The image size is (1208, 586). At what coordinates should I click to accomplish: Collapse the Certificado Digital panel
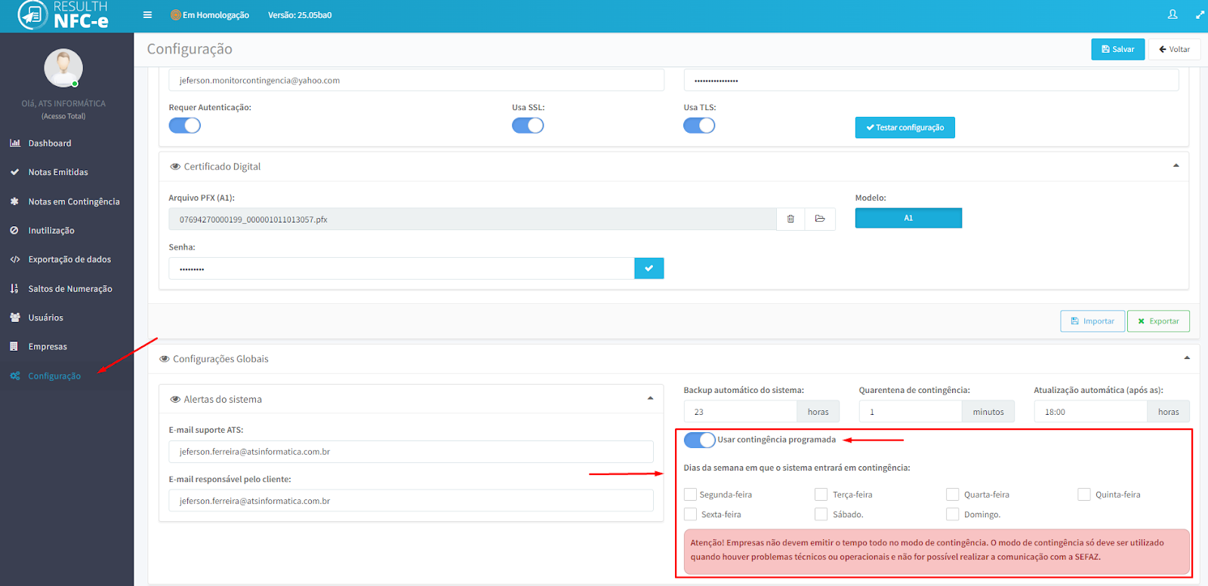(x=1176, y=166)
